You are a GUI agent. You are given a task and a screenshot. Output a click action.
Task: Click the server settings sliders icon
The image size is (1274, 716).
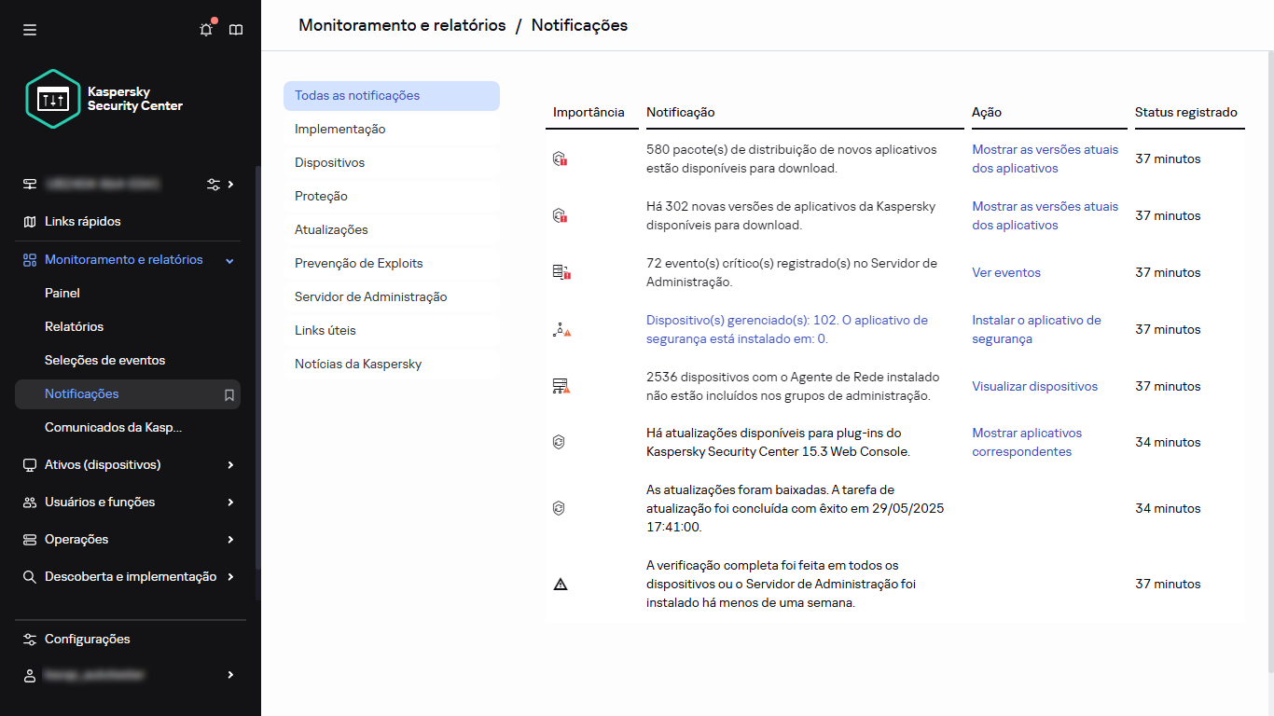(216, 184)
